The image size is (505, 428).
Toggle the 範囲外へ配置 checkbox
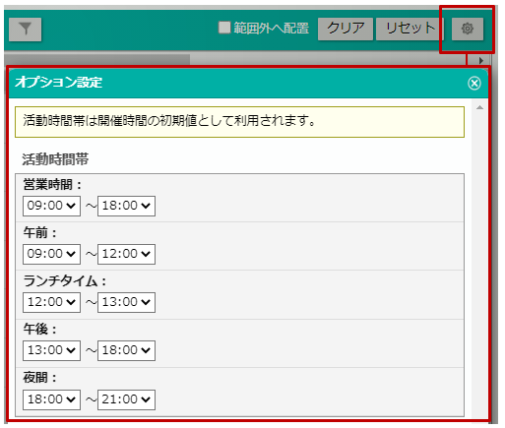(224, 28)
